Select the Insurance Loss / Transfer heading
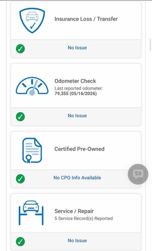 click(86, 19)
